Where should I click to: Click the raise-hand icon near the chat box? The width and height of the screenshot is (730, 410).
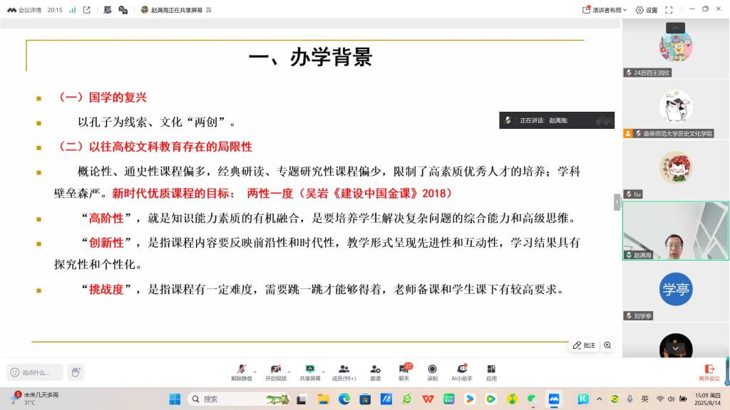click(75, 372)
